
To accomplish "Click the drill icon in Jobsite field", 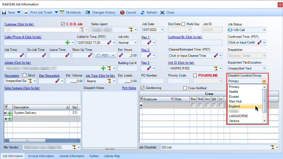I will pos(109,68).
